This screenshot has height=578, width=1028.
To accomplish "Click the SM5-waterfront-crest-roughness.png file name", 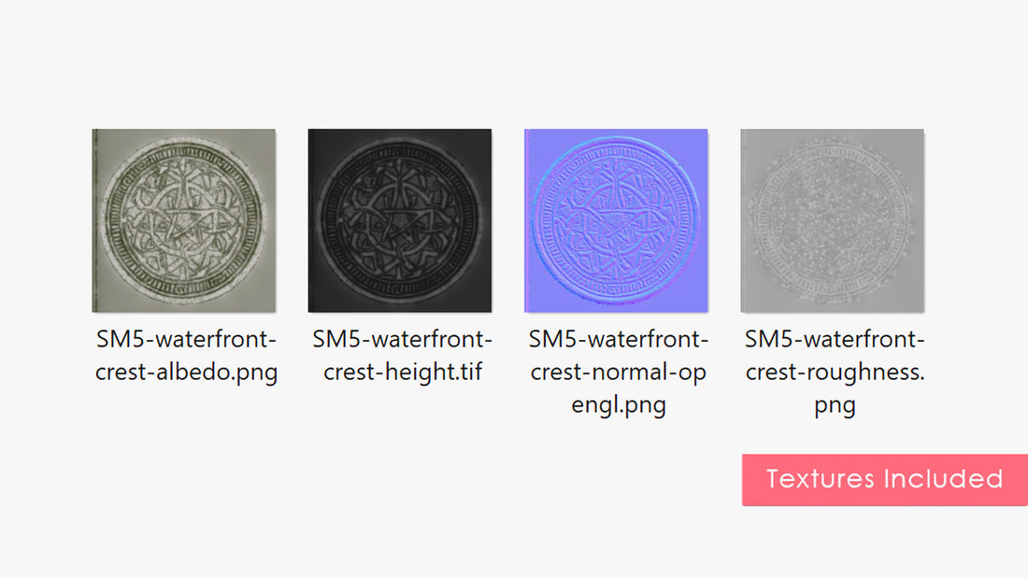I will coord(835,372).
